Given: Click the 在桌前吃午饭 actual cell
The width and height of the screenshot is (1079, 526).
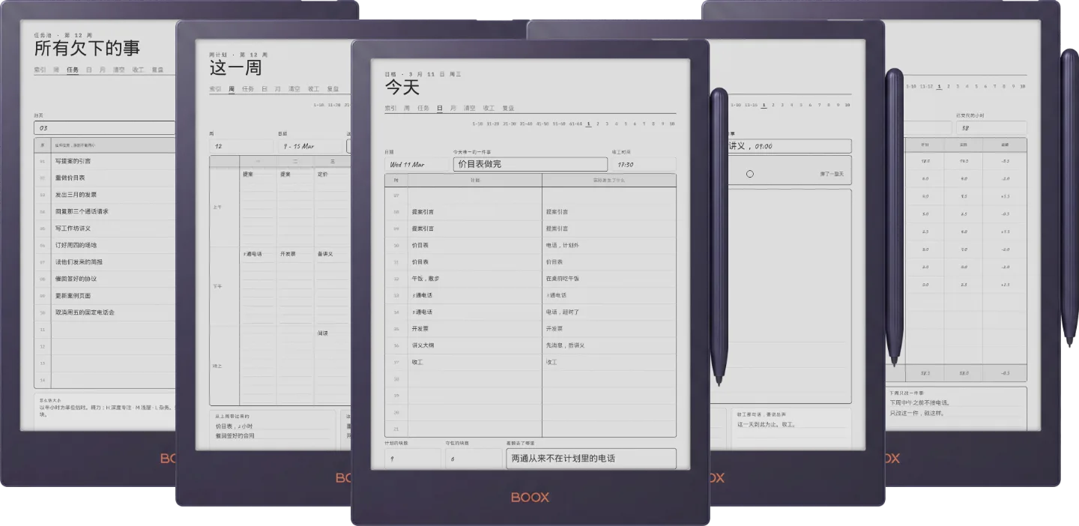Looking at the screenshot, I should (x=609, y=279).
